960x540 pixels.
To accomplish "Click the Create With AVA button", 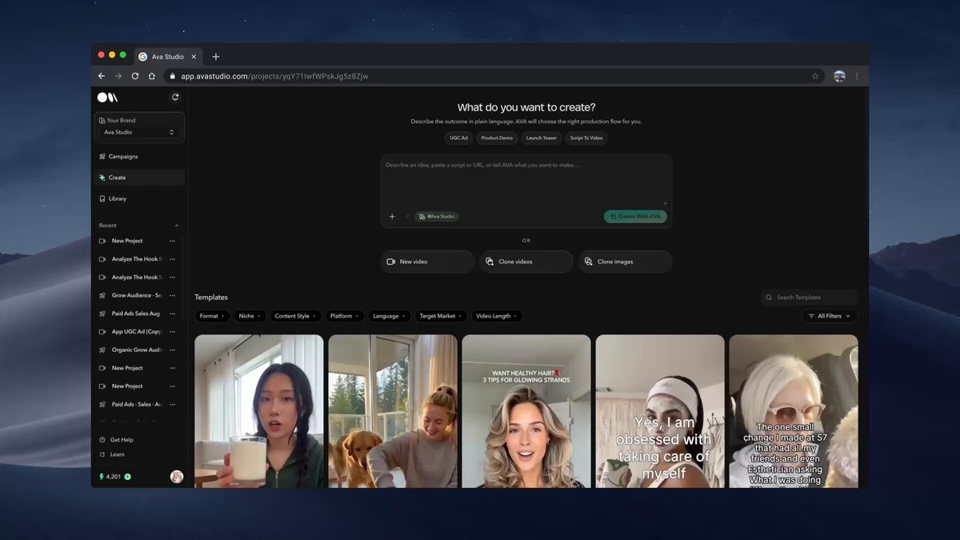I will click(635, 216).
